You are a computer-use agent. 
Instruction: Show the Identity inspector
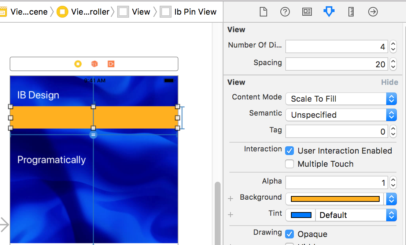point(307,12)
